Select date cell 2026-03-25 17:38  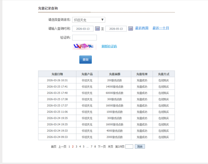coord(57,99)
